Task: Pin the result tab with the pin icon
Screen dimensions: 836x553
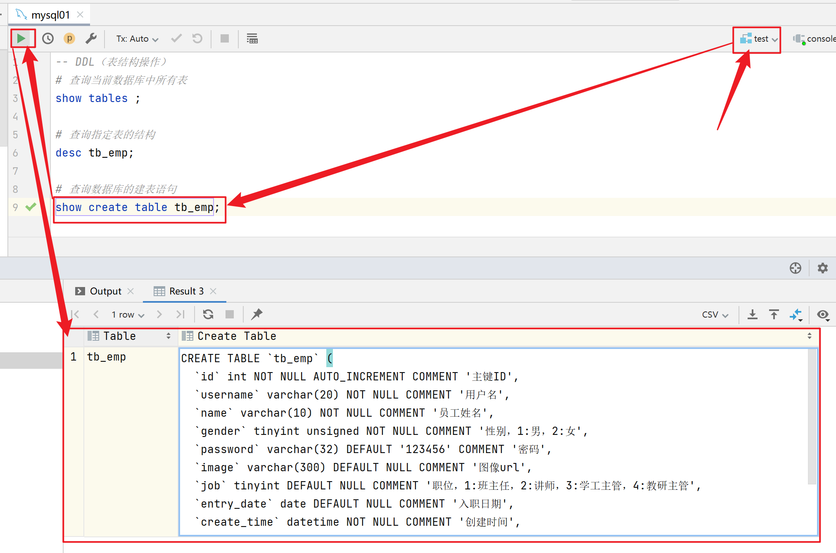Action: tap(256, 314)
